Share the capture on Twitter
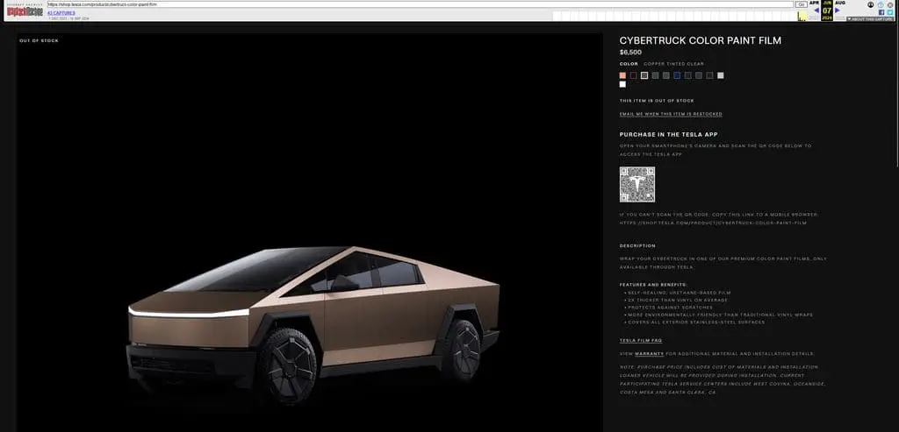 coord(890,12)
